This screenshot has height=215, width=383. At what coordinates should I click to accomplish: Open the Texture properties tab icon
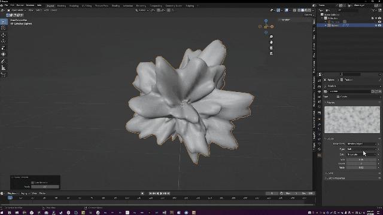[x=319, y=155]
